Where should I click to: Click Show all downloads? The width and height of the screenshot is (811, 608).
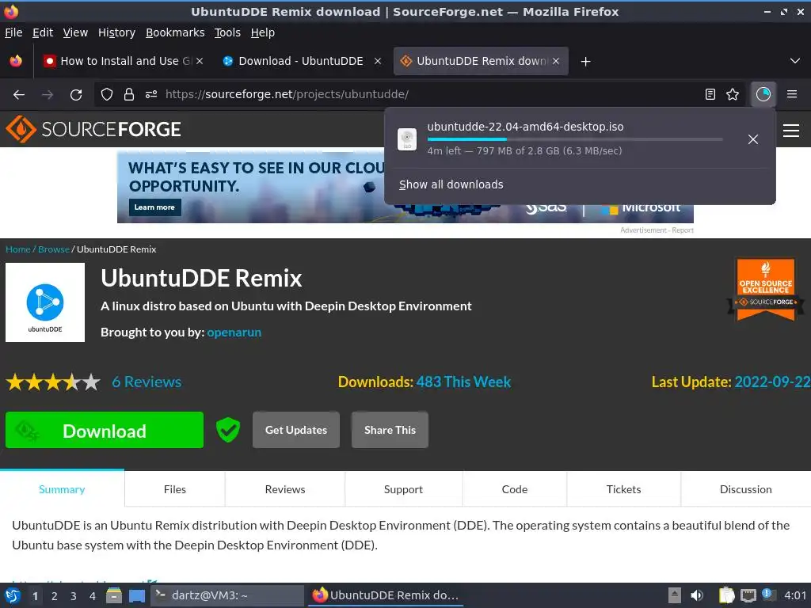coord(451,184)
